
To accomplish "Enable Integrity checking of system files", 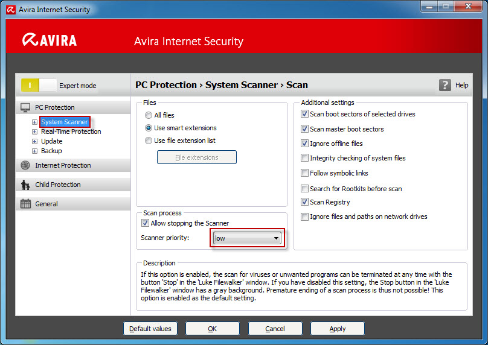I will [304, 158].
